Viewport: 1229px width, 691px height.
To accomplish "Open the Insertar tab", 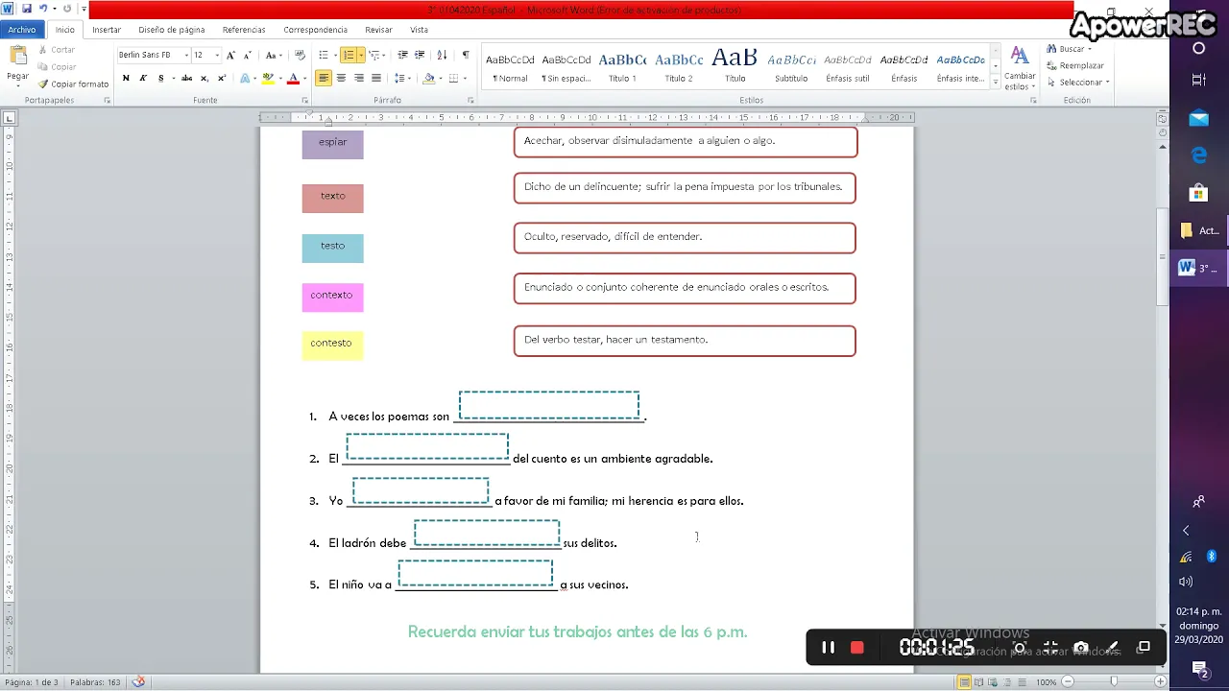I will [107, 30].
